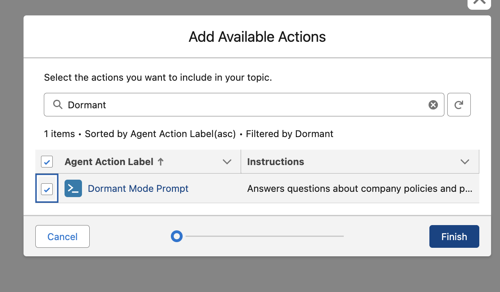
Task: Click the progress indicator track line
Action: (264, 236)
